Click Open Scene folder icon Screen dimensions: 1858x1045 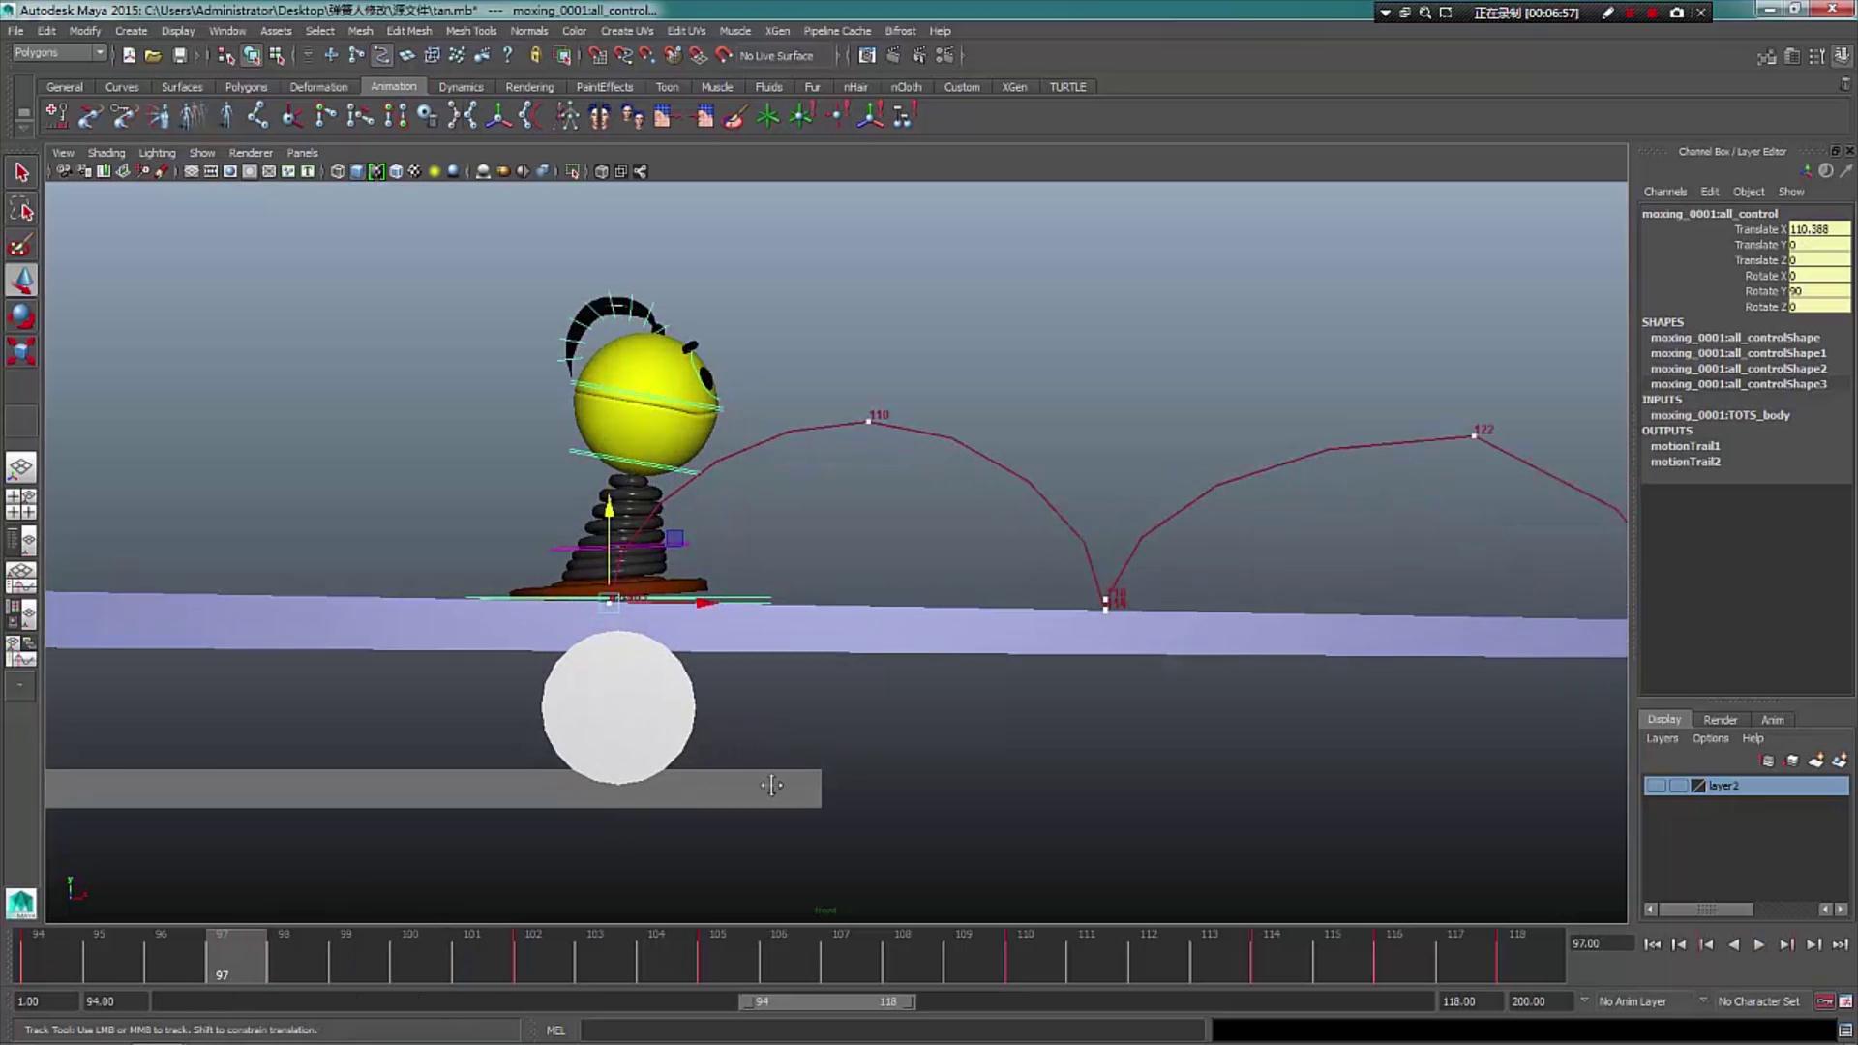tap(153, 56)
